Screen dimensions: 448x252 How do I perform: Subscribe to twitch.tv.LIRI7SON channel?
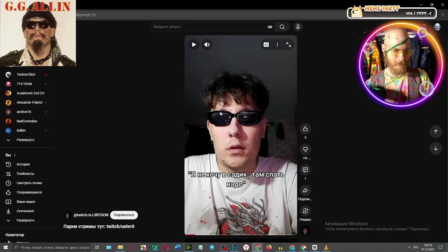[124, 215]
